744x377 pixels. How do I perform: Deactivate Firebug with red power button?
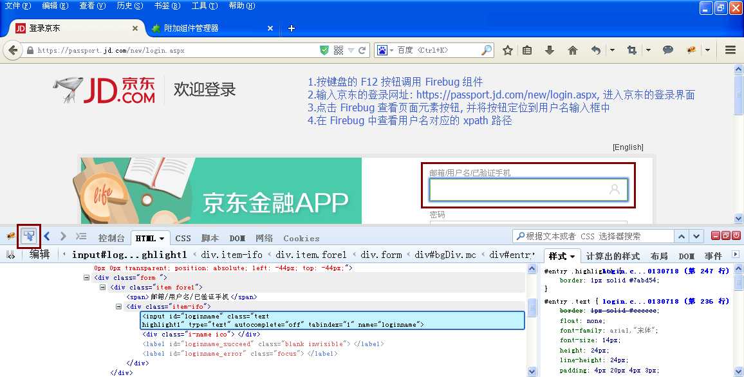[x=736, y=235]
